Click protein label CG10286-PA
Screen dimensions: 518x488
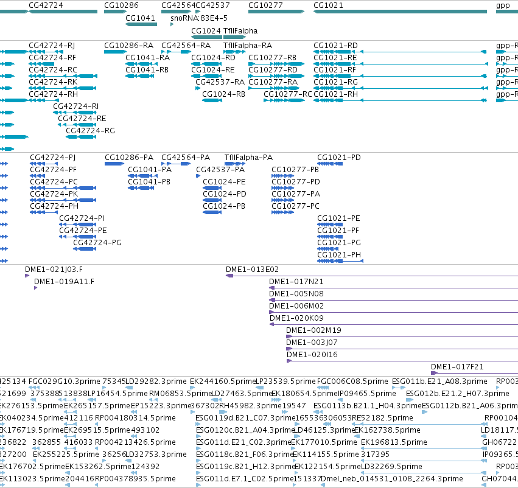pos(129,158)
